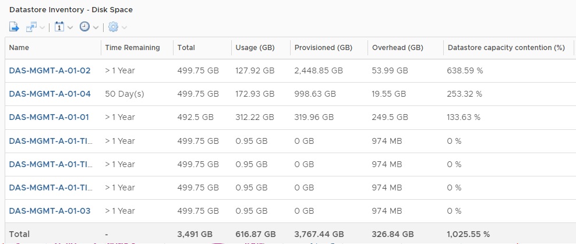Viewport: 576px width, 244px height.
Task: Open datastore DAS-MGMT-A-01-02 link
Action: tap(50, 70)
